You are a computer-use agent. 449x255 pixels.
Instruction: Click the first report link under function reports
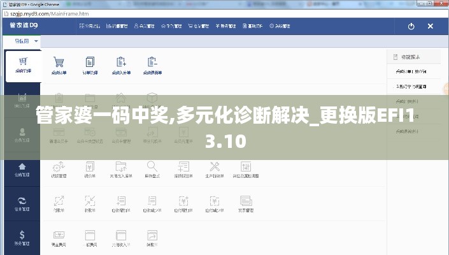pos(411,71)
